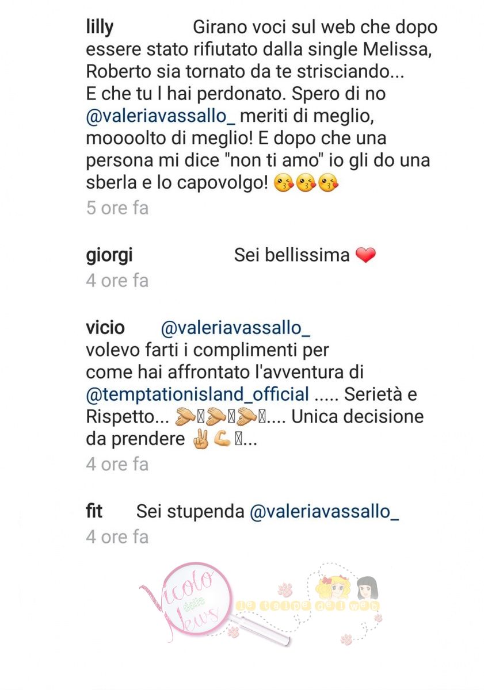Click @valeriavassallo_ mention in lilly's comment

click(159, 114)
